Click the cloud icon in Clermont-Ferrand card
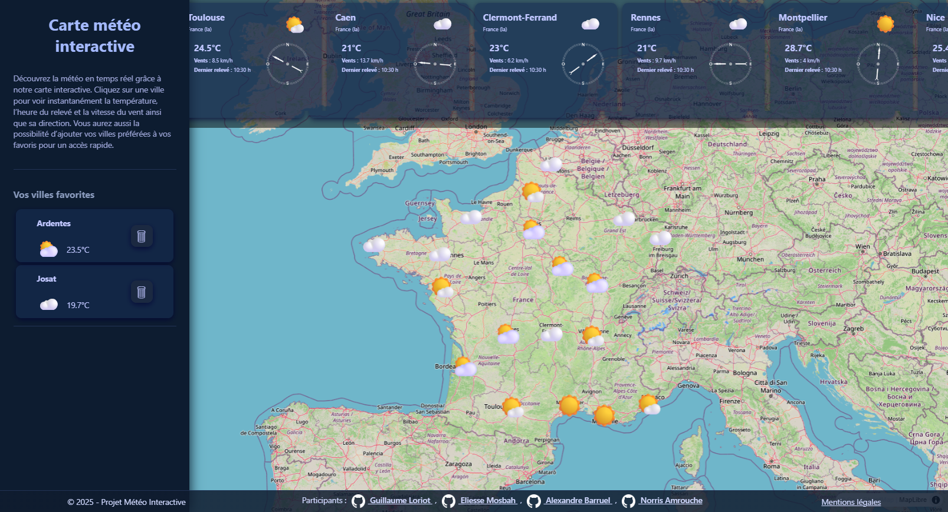This screenshot has height=512, width=948. pos(591,24)
